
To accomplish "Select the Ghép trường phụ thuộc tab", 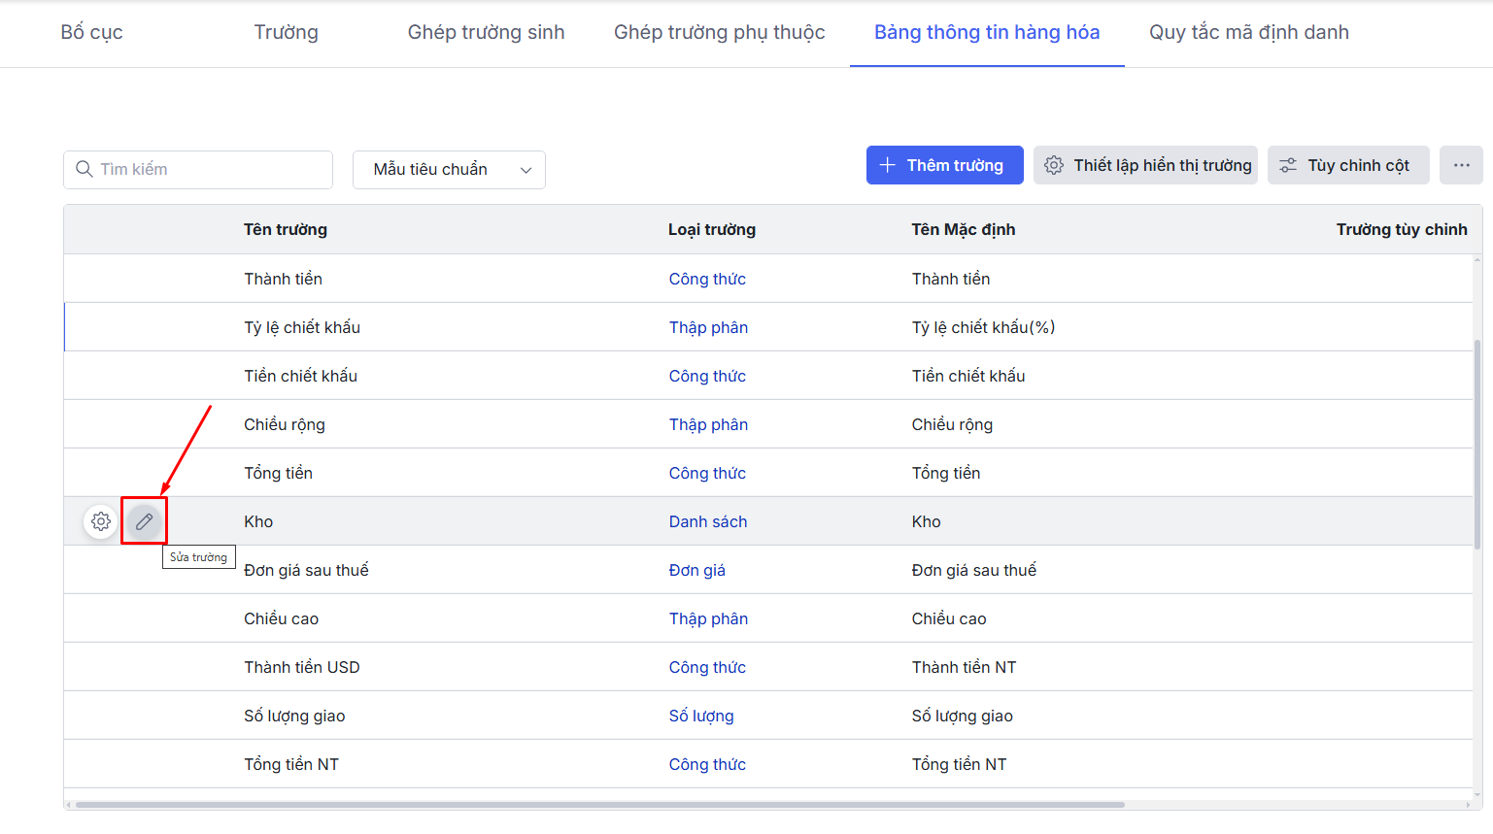I will 719,32.
